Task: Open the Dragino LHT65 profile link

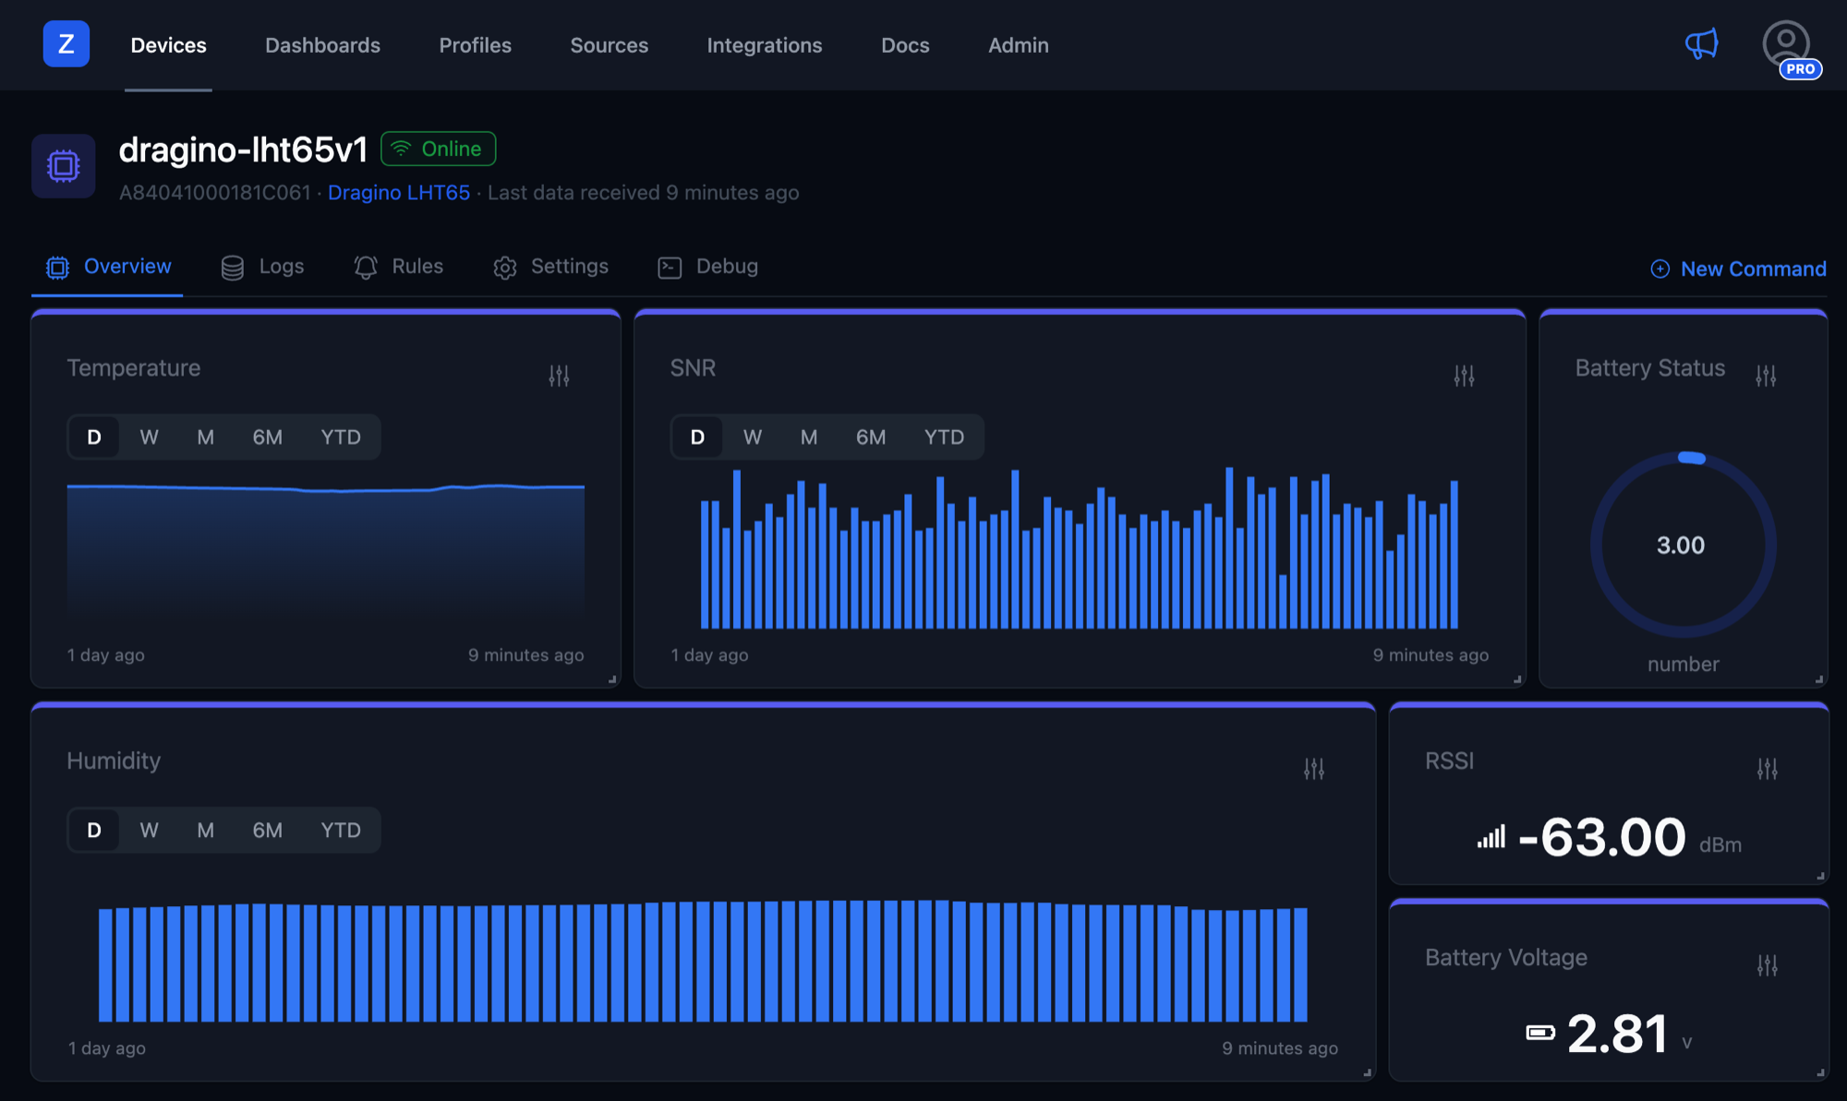Action: pos(399,192)
